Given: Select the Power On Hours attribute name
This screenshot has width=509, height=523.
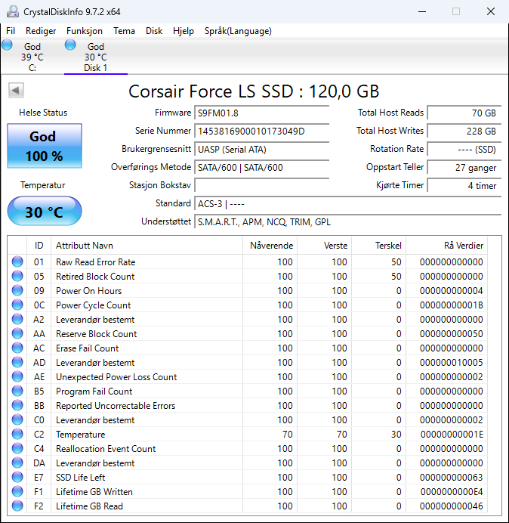Looking at the screenshot, I should (x=88, y=291).
